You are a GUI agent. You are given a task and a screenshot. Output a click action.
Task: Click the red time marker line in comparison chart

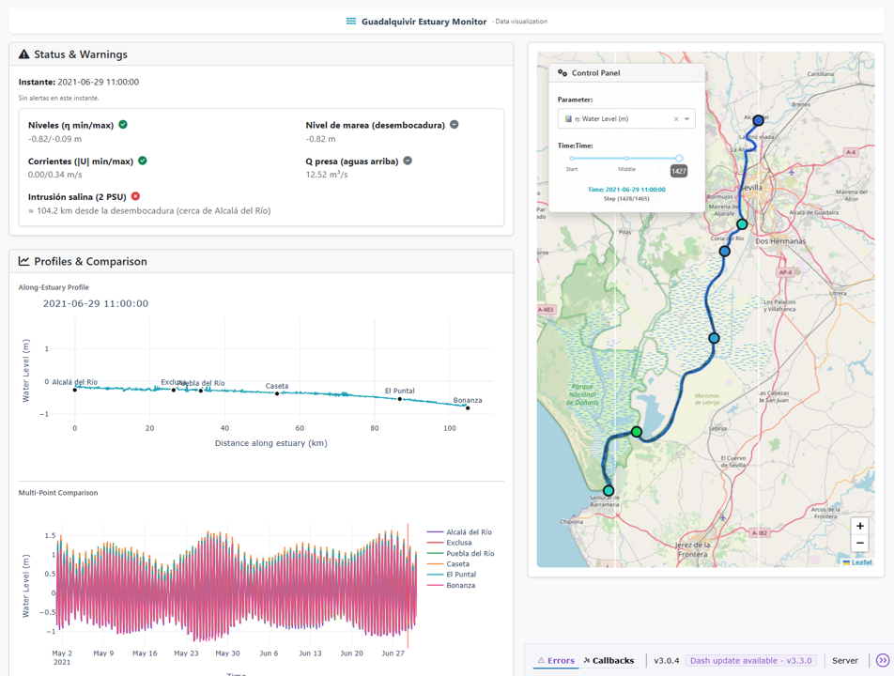click(x=408, y=586)
